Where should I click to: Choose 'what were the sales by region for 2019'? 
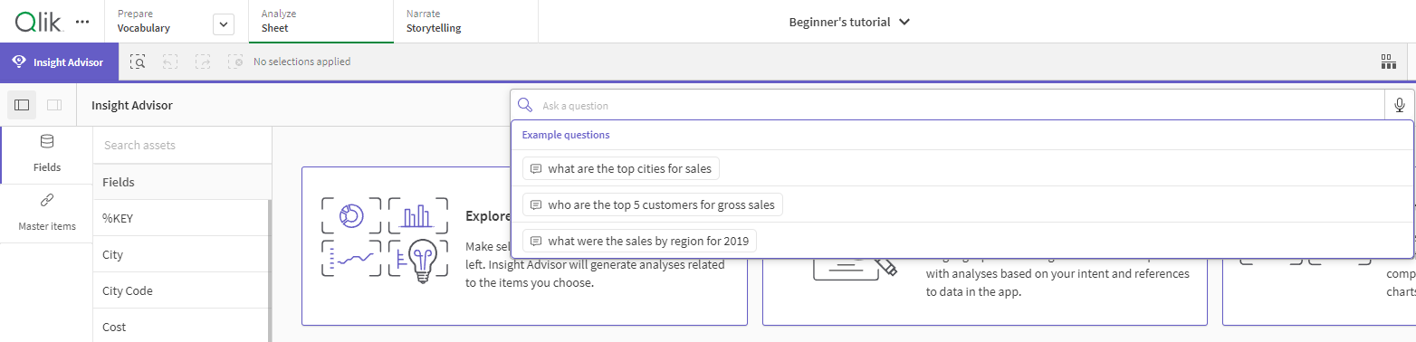pos(640,241)
